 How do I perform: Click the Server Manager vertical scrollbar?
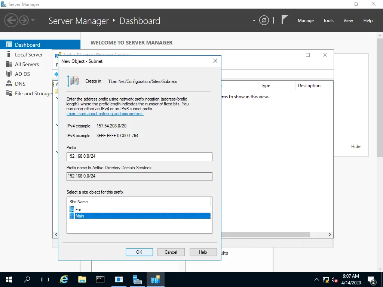click(380, 98)
